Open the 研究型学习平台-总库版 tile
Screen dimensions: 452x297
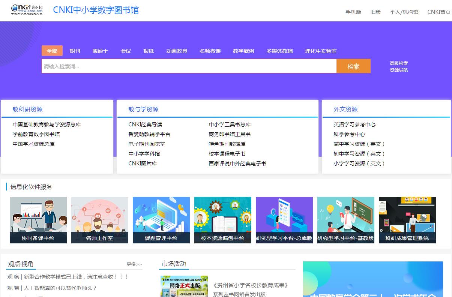284,220
